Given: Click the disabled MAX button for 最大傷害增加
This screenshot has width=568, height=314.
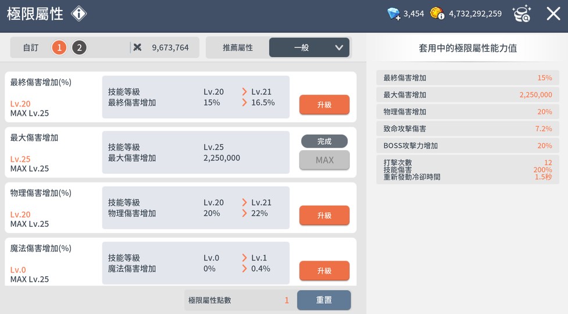Looking at the screenshot, I should (x=324, y=160).
